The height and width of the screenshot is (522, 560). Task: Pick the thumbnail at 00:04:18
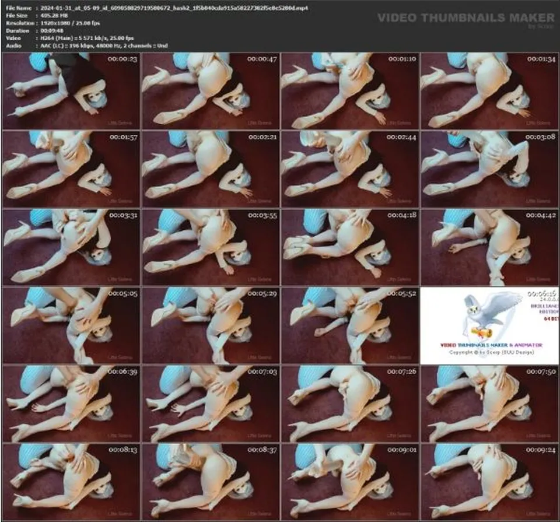pos(350,247)
